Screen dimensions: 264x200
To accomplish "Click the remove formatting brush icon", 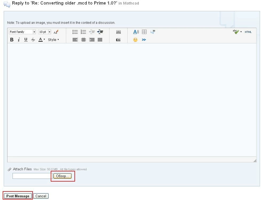I will (56, 32).
